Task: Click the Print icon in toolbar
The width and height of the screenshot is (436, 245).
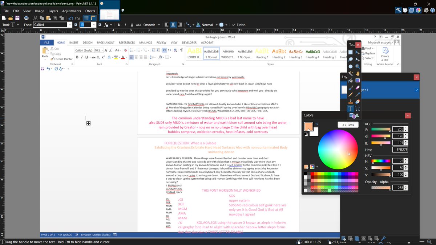Action: (x=26, y=18)
